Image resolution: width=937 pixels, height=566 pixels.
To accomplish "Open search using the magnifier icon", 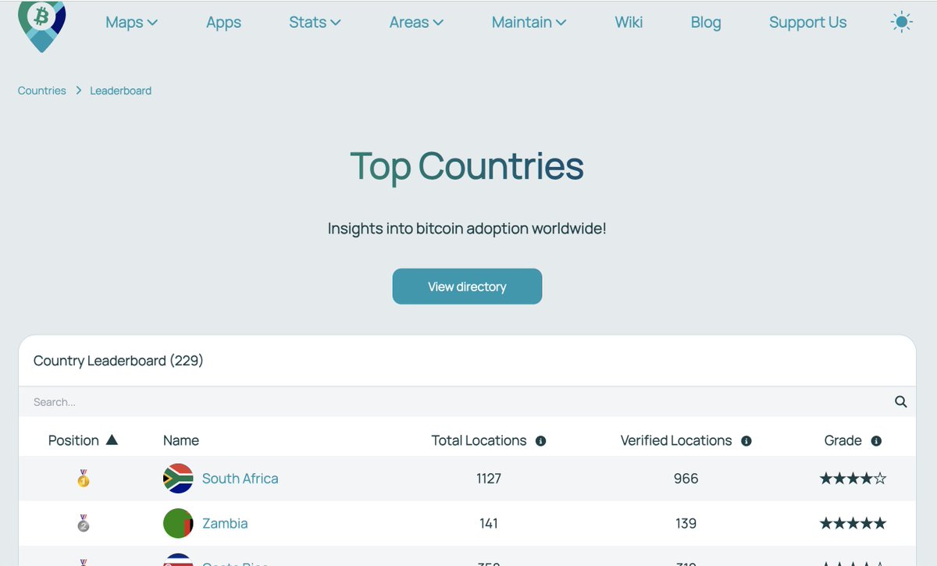I will [x=900, y=401].
